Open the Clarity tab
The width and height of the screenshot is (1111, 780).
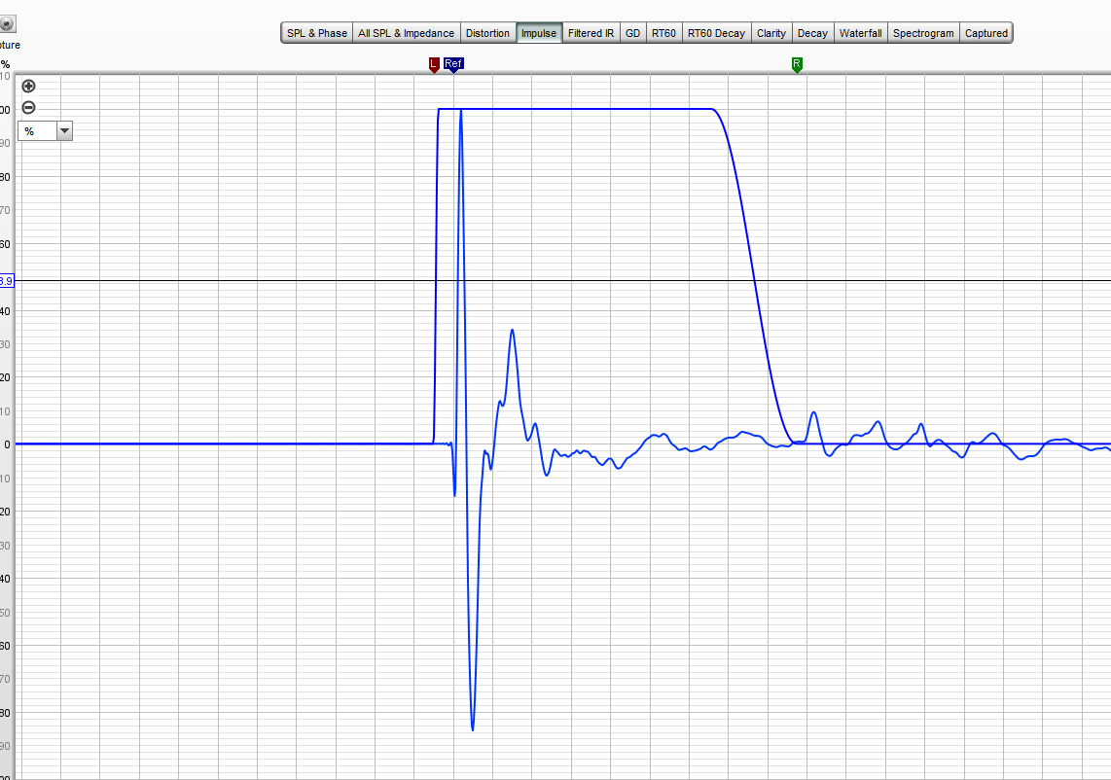click(x=771, y=33)
